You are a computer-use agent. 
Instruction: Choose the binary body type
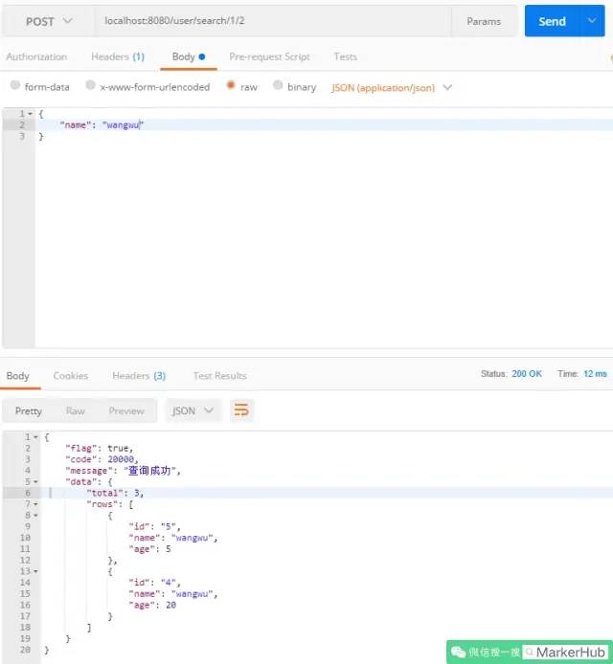coord(278,85)
